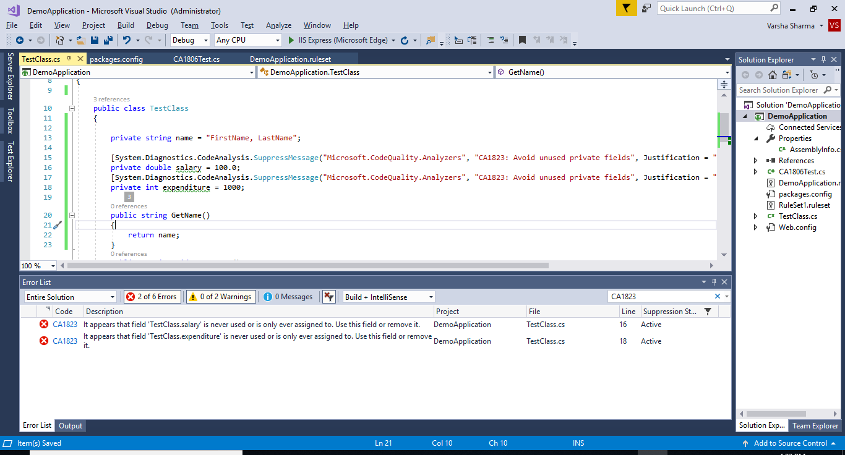
Task: Open the 'Entire Solution' dropdown
Action: click(70, 296)
